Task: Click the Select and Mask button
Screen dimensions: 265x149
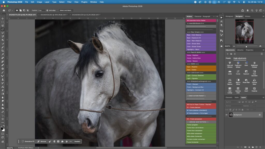Action: (x=66, y=10)
